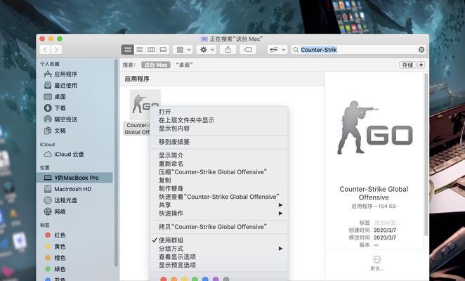Choose 重新命名 in the context menu
This screenshot has width=465, height=281.
click(219, 164)
